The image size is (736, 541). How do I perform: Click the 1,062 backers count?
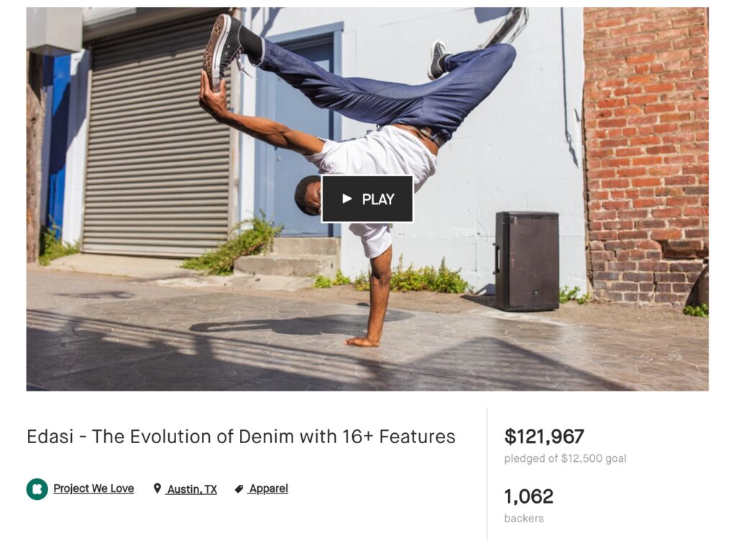coord(528,496)
